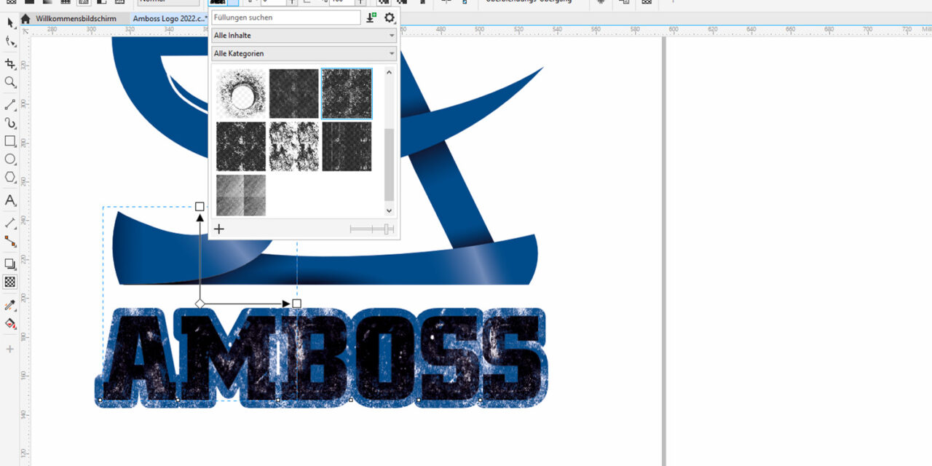
Task: Select the Artistic Media tool
Action: [10, 123]
